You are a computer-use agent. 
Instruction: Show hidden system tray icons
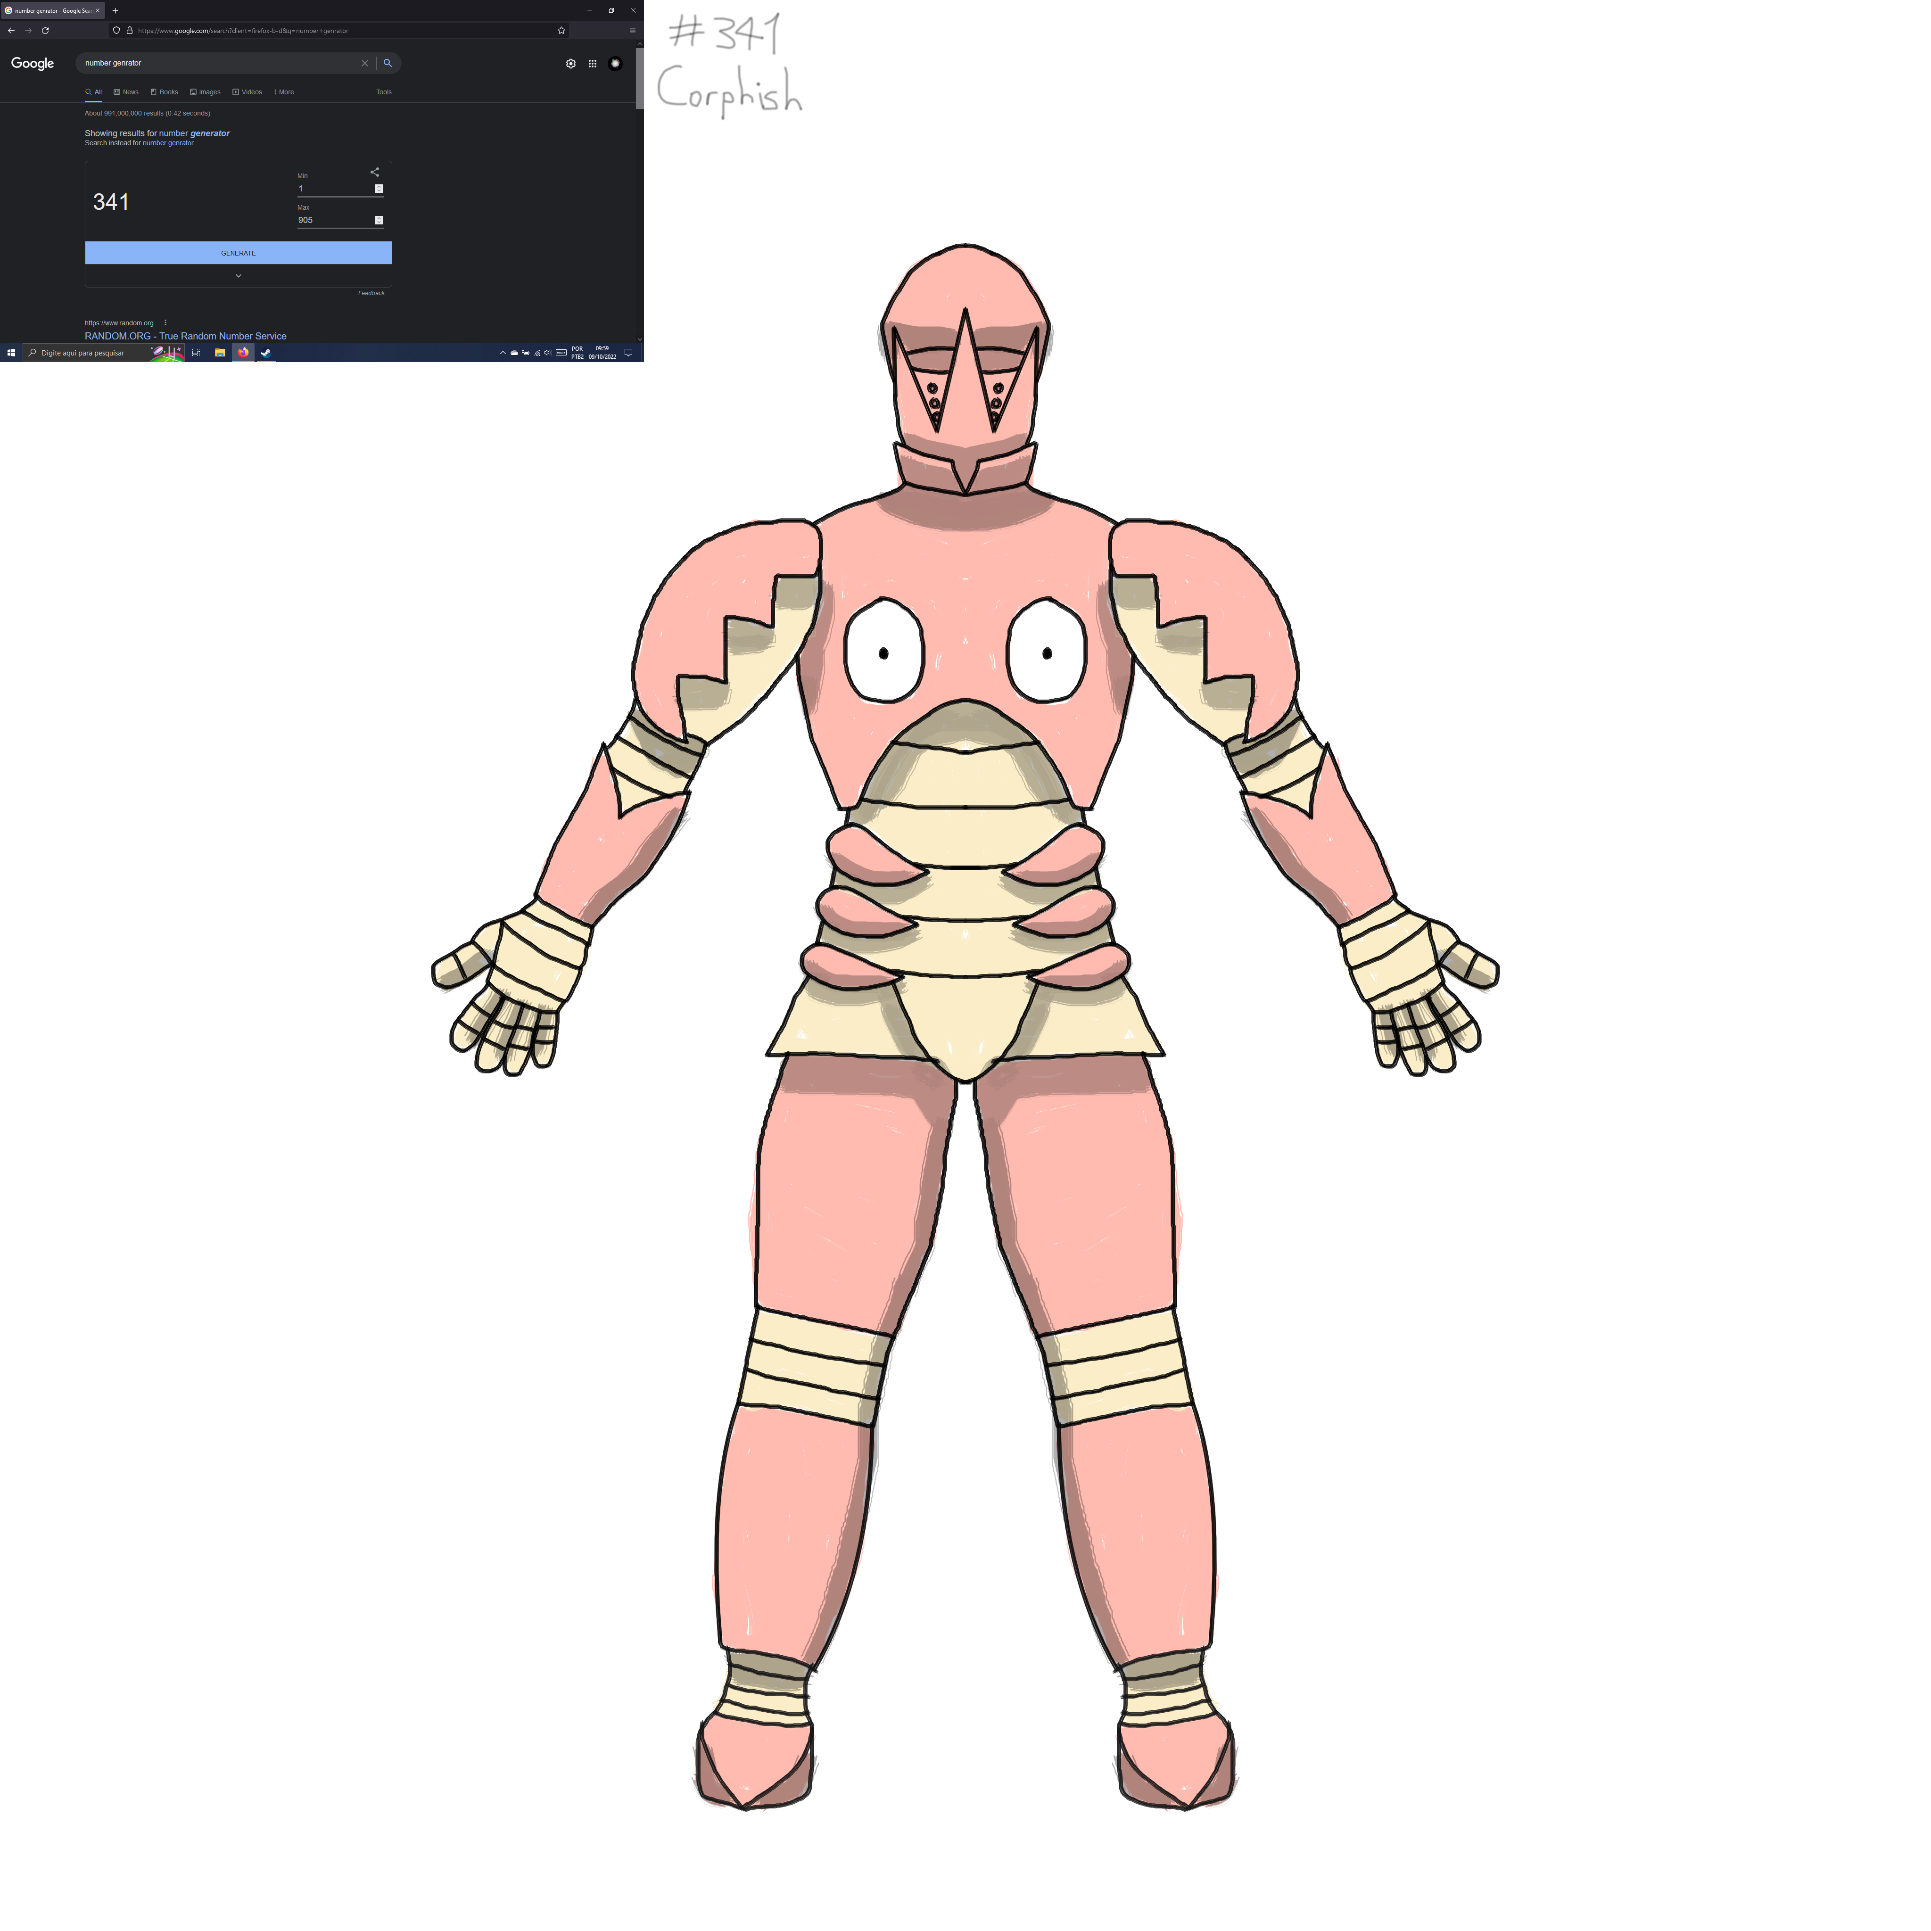(x=503, y=353)
